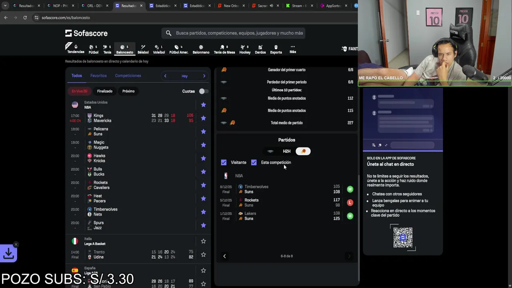
Task: Filter by Próximo matches
Action: [x=128, y=91]
